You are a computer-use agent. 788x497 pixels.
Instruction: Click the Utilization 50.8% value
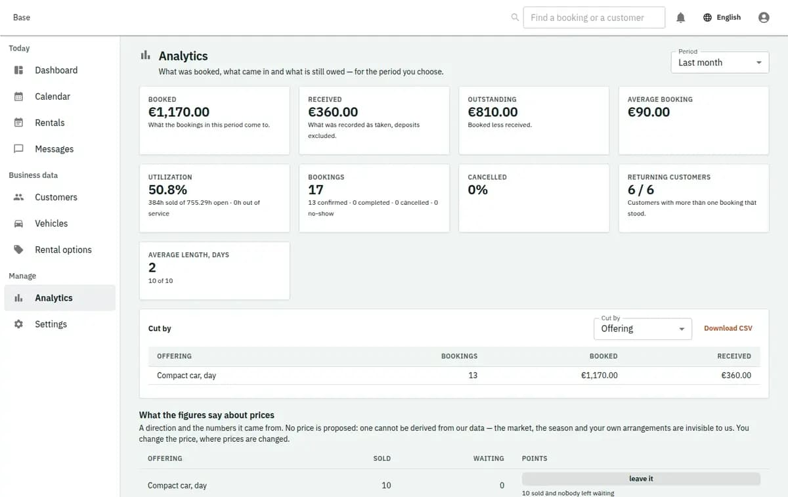tap(167, 190)
